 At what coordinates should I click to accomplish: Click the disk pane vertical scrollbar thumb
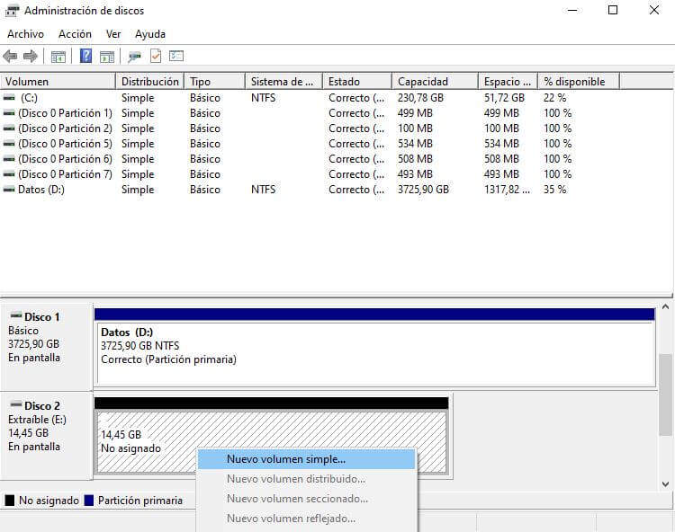(665, 395)
